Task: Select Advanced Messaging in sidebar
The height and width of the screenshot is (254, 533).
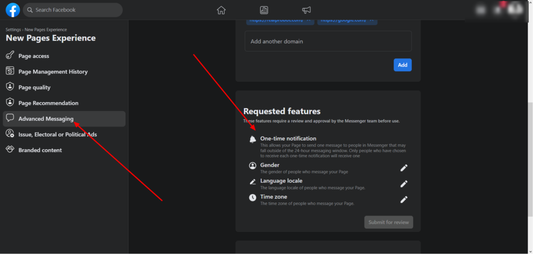Action: point(64,119)
